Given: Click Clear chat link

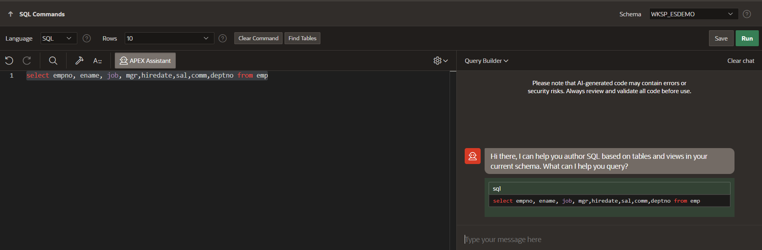Looking at the screenshot, I should click(x=740, y=61).
